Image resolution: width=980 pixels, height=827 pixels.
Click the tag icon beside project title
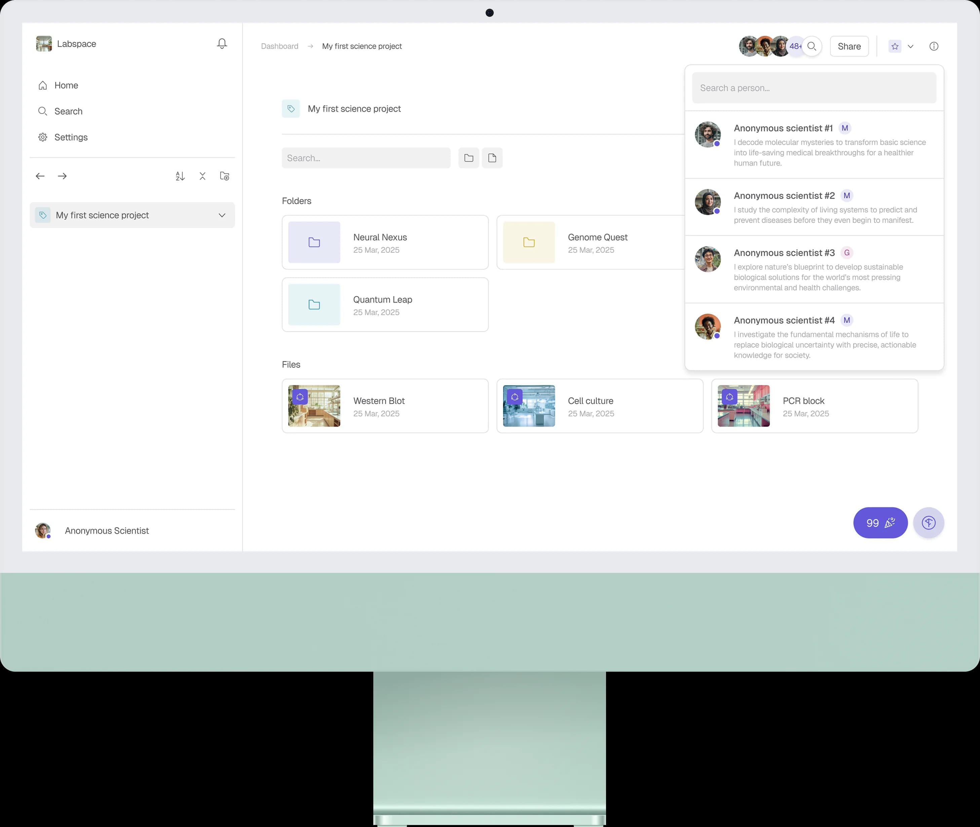[291, 109]
